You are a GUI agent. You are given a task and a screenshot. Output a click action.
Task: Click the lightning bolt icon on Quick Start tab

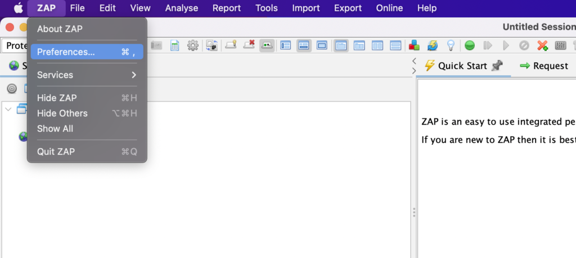[429, 66]
